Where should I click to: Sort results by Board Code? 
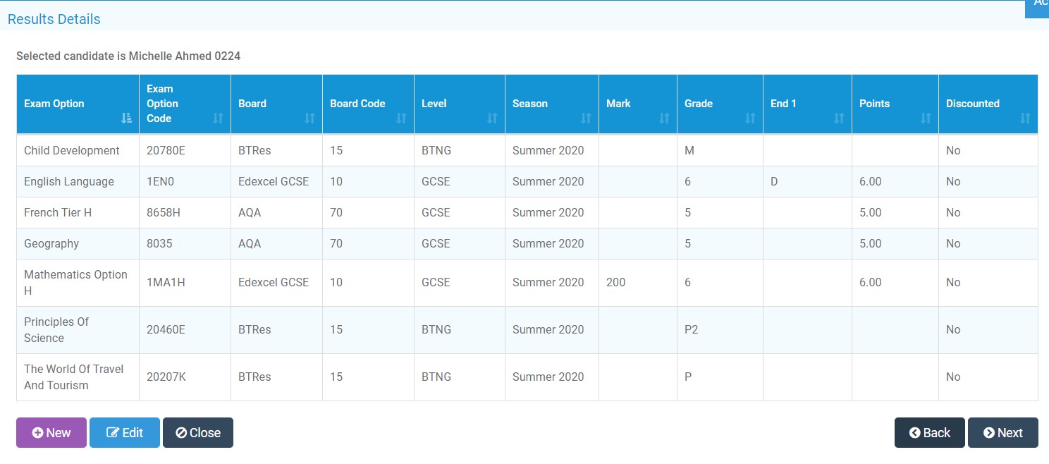click(402, 118)
